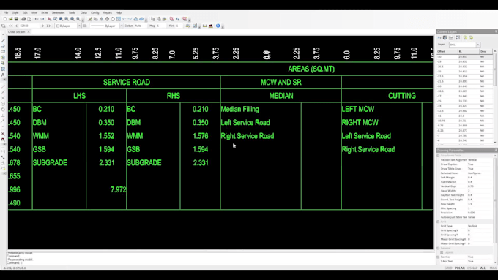Go to the previous section arrow
This screenshot has height=280, width=498.
click(x=16, y=26)
